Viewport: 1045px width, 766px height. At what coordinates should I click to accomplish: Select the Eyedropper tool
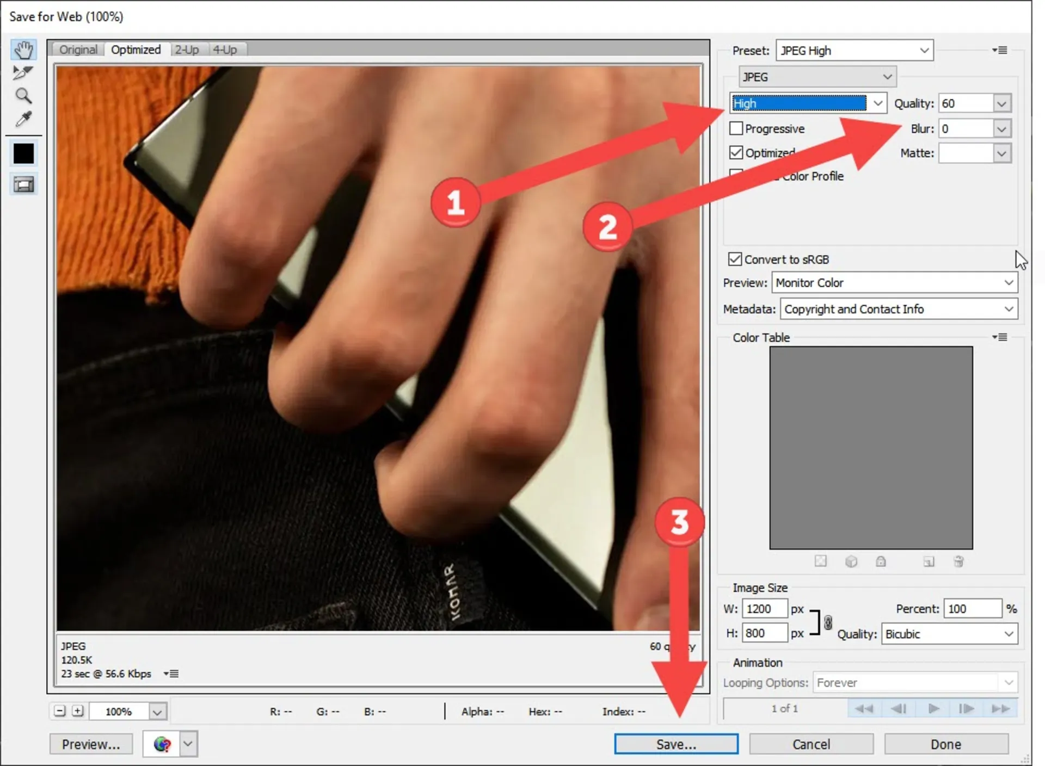(x=23, y=120)
